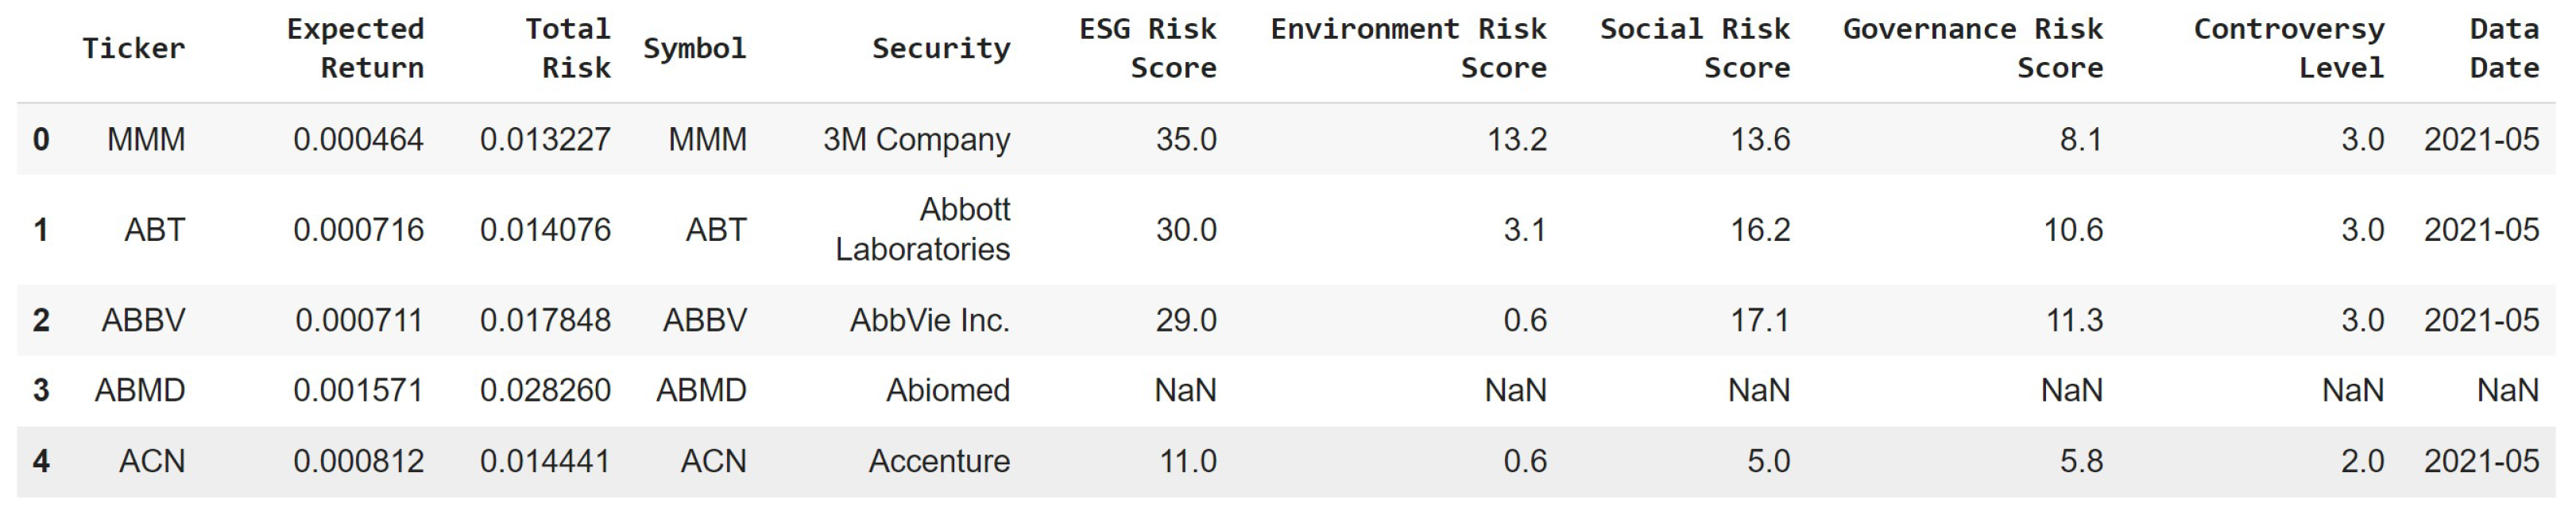Image resolution: width=2576 pixels, height=519 pixels.
Task: Select total risk value 0.017848
Action: click(x=545, y=320)
